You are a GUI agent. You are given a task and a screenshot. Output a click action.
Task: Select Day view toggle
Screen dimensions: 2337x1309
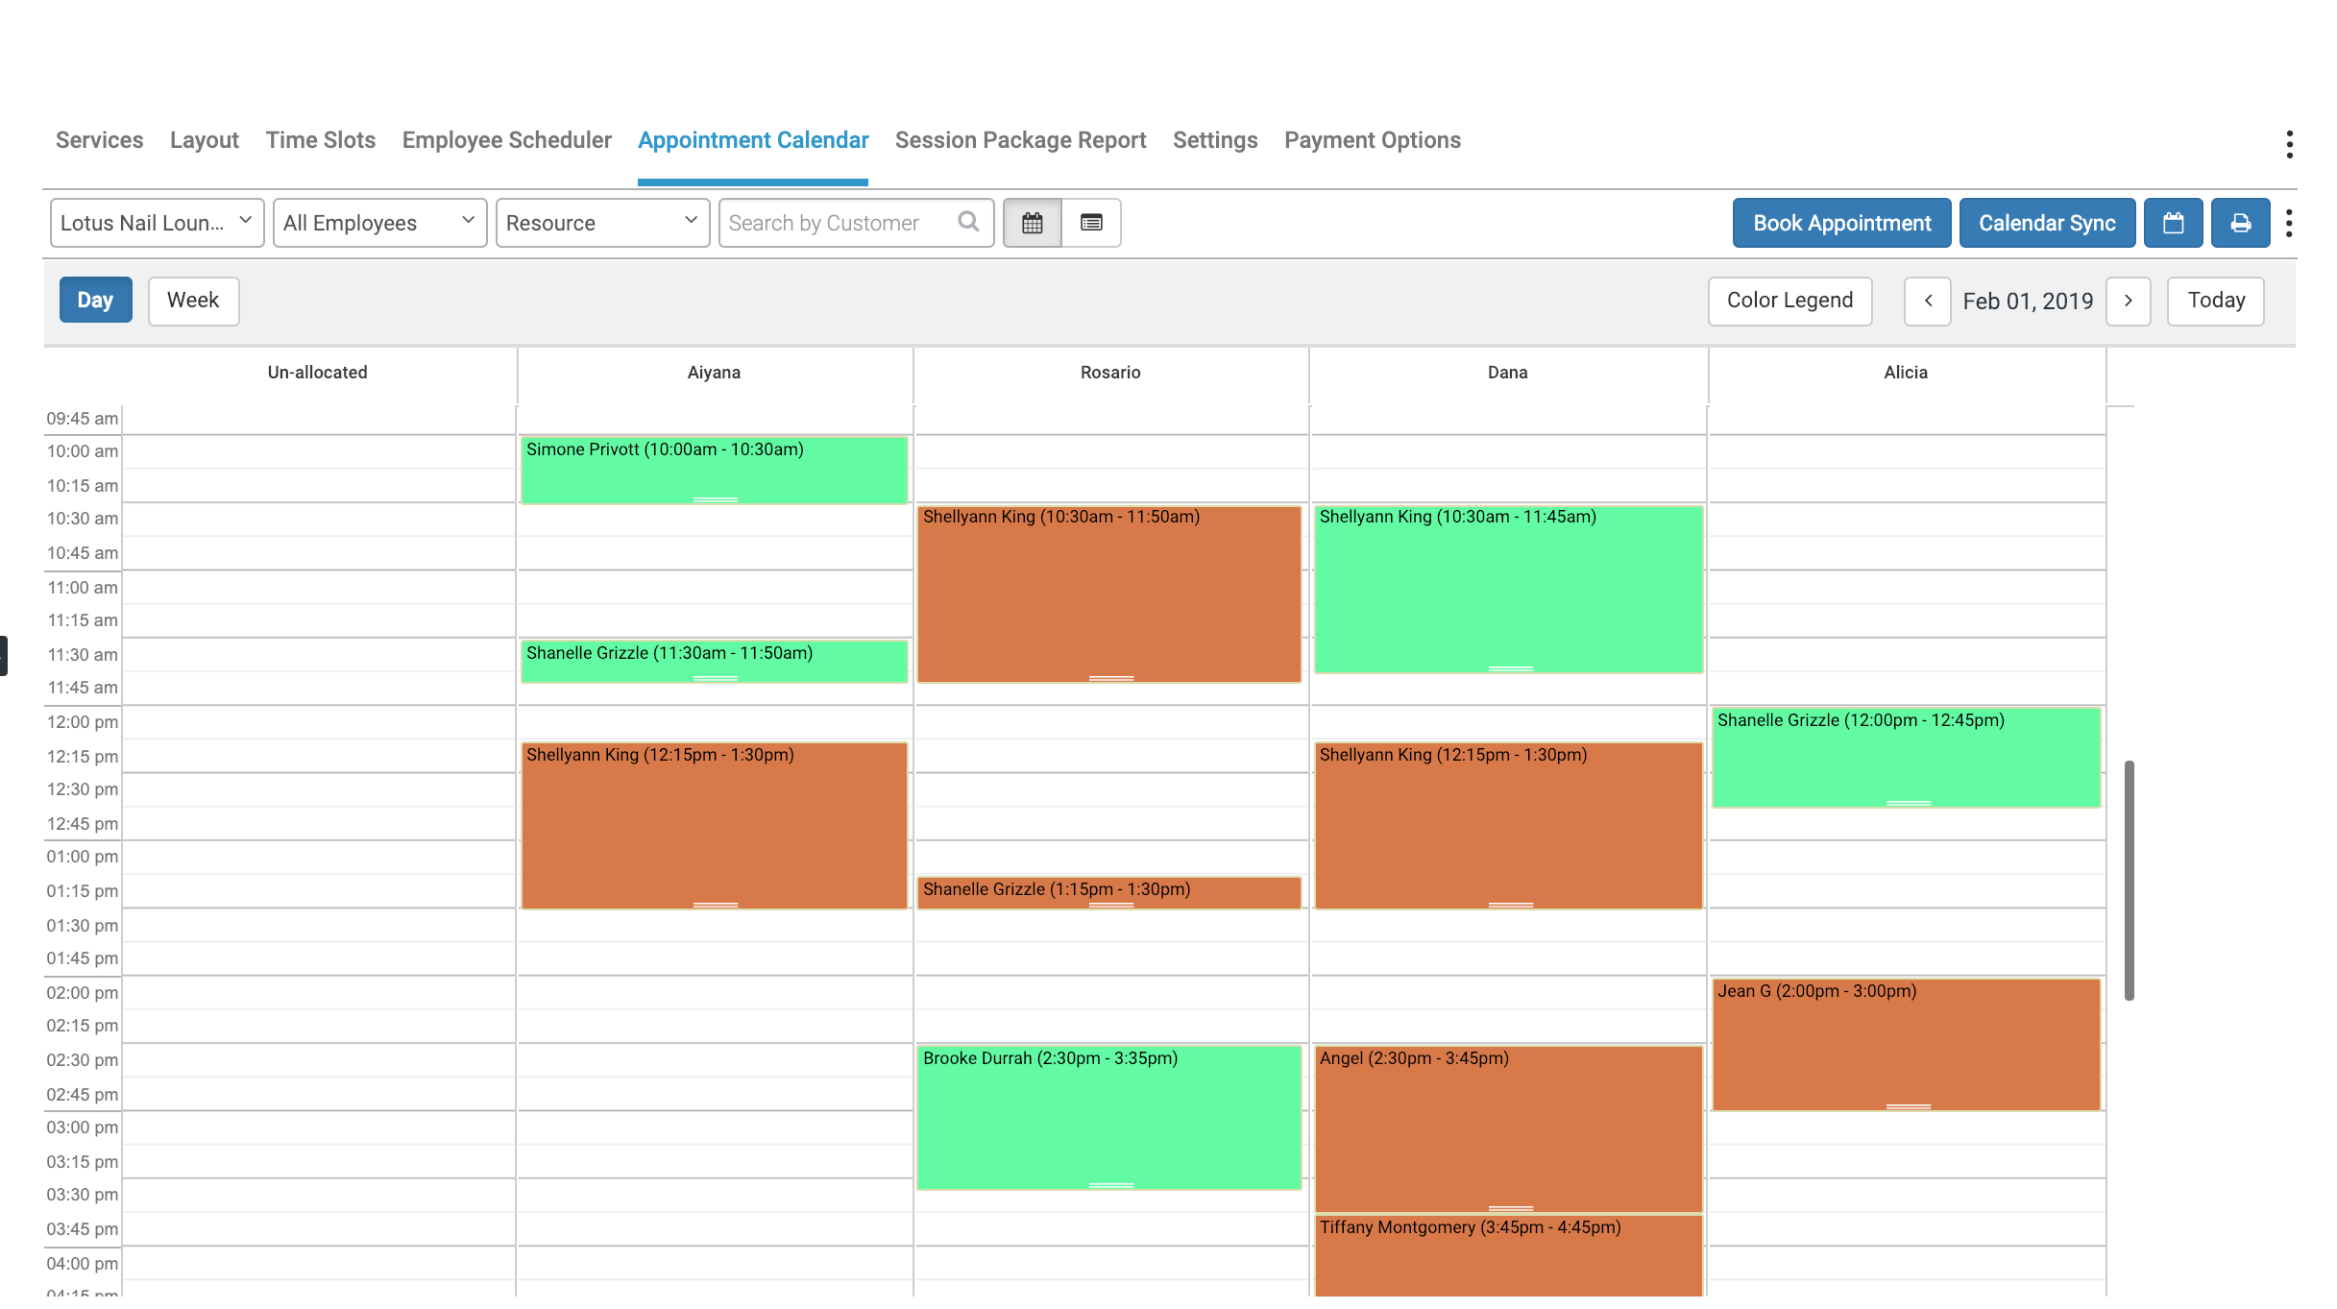click(95, 300)
